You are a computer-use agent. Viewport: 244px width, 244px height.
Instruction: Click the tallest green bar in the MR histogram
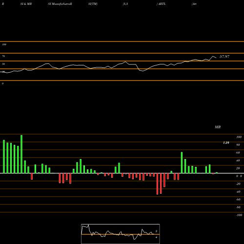21,154
